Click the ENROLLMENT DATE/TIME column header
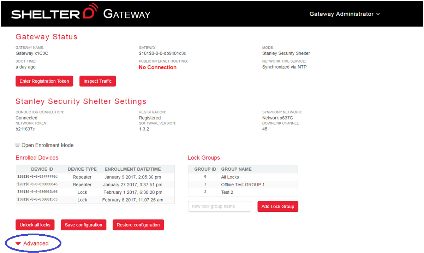The image size is (424, 253). tap(133, 169)
